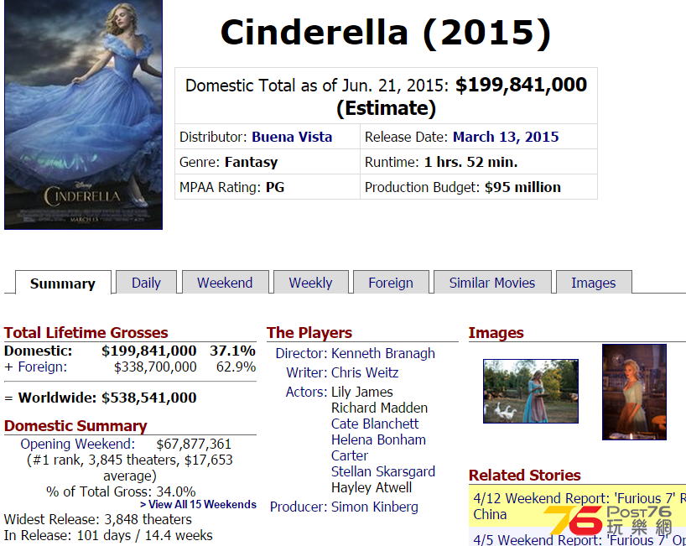
Task: Click the Genre Fantasy value
Action: tap(251, 163)
